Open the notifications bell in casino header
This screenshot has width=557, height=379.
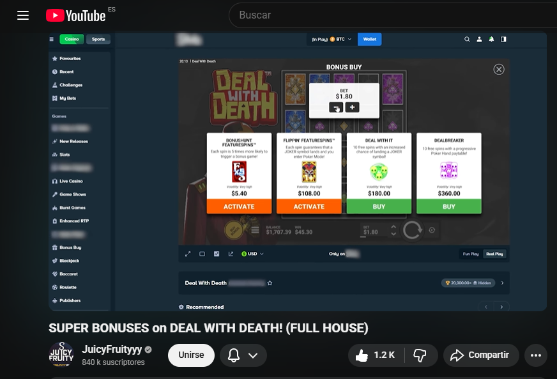tap(491, 39)
